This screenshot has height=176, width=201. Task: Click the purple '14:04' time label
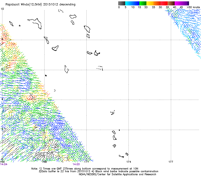4,164
